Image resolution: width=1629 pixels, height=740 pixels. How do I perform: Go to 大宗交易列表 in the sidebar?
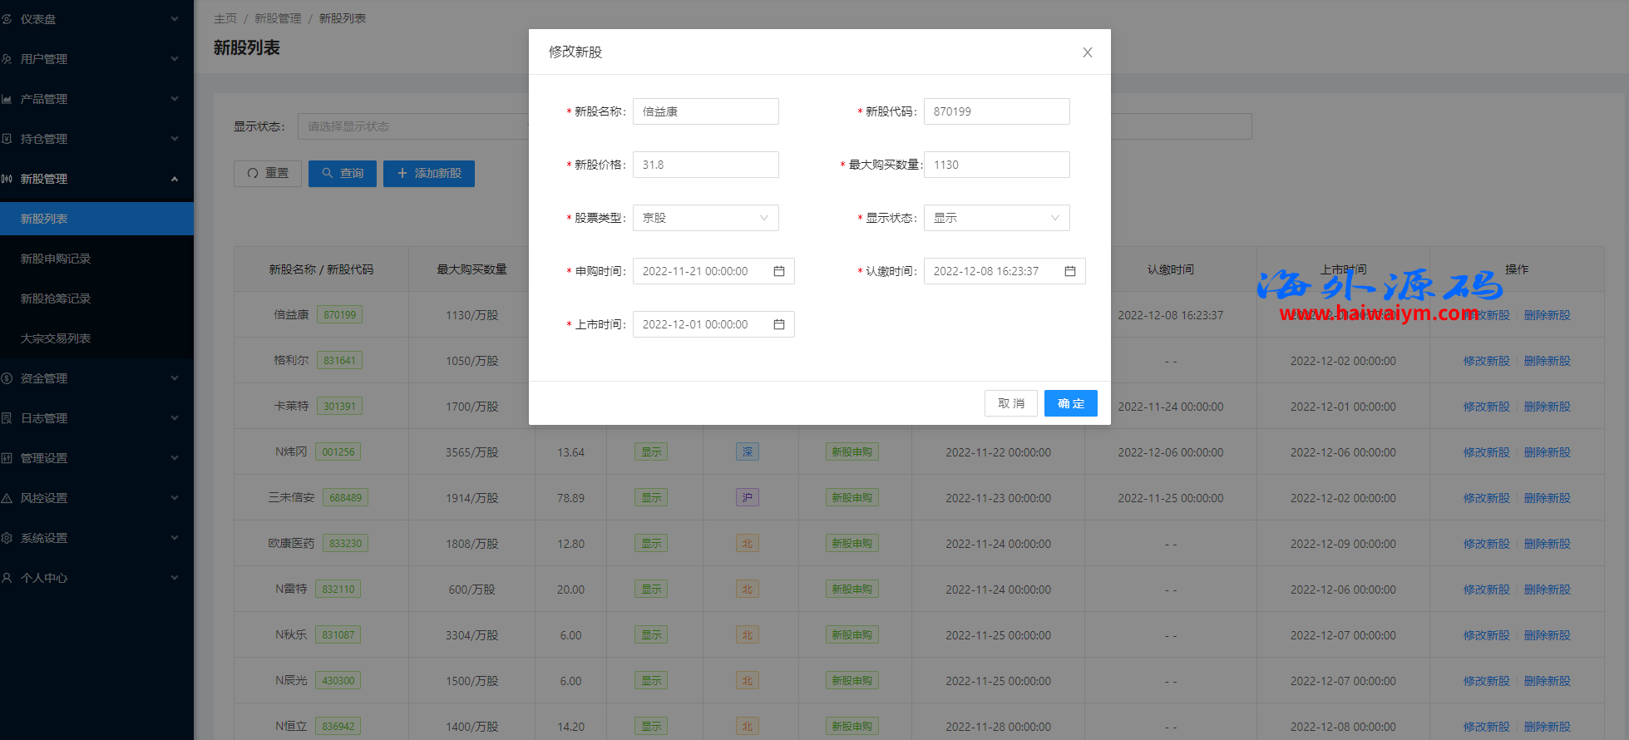(56, 338)
